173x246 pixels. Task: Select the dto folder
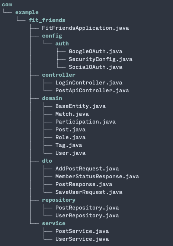point(47,161)
